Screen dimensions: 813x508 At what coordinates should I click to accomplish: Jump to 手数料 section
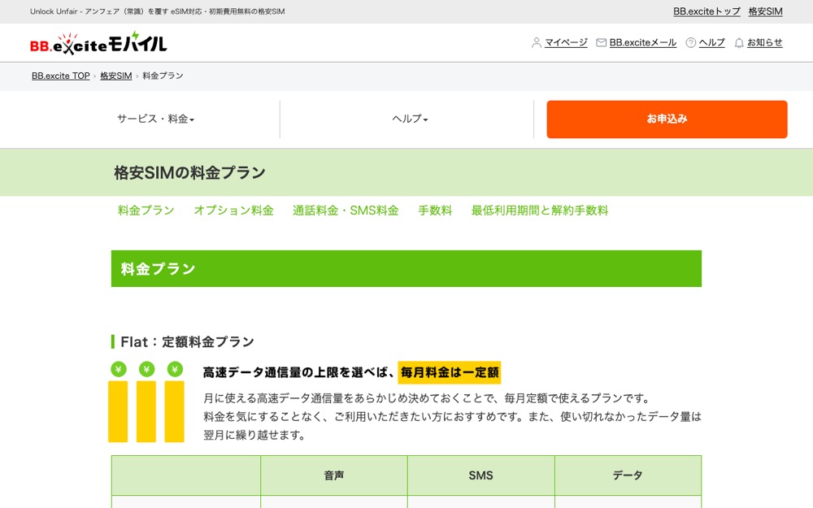click(435, 211)
